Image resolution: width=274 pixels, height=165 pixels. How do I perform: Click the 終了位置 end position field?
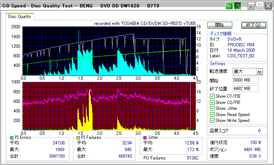click(x=245, y=88)
